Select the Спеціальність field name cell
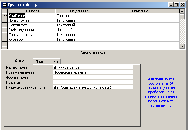This screenshot has width=188, height=130. pos(31,35)
